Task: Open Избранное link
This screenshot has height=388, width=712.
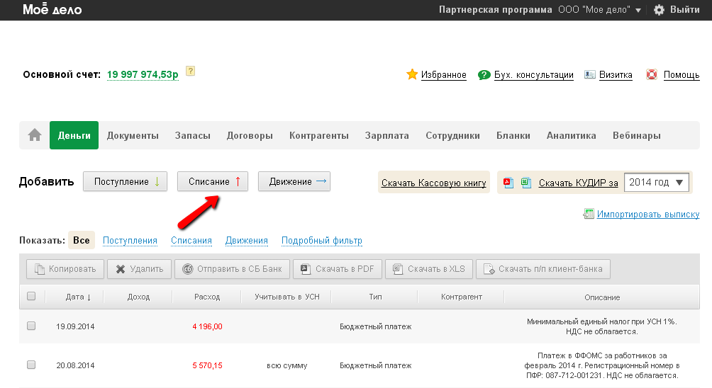Action: 444,75
